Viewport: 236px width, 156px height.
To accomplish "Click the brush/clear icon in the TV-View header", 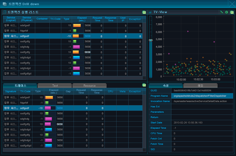I will [x=222, y=12].
